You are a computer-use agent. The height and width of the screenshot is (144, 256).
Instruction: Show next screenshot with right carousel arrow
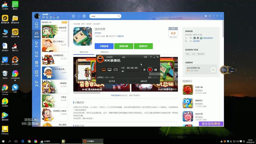tap(175, 75)
